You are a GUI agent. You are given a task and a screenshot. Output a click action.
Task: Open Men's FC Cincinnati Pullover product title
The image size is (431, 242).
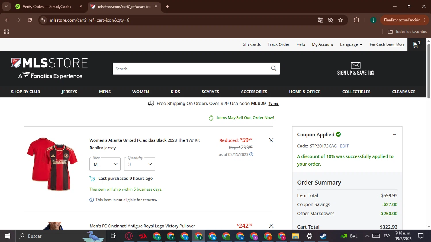coord(142,226)
